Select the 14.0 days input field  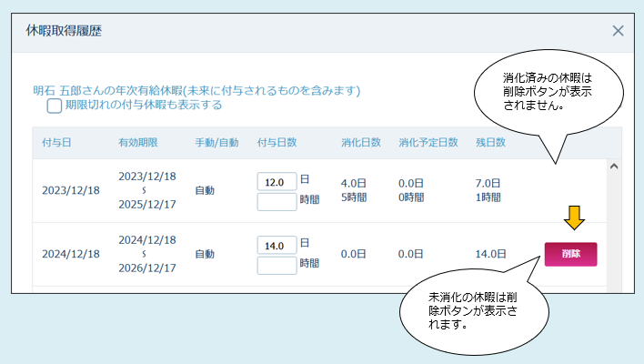pos(277,246)
